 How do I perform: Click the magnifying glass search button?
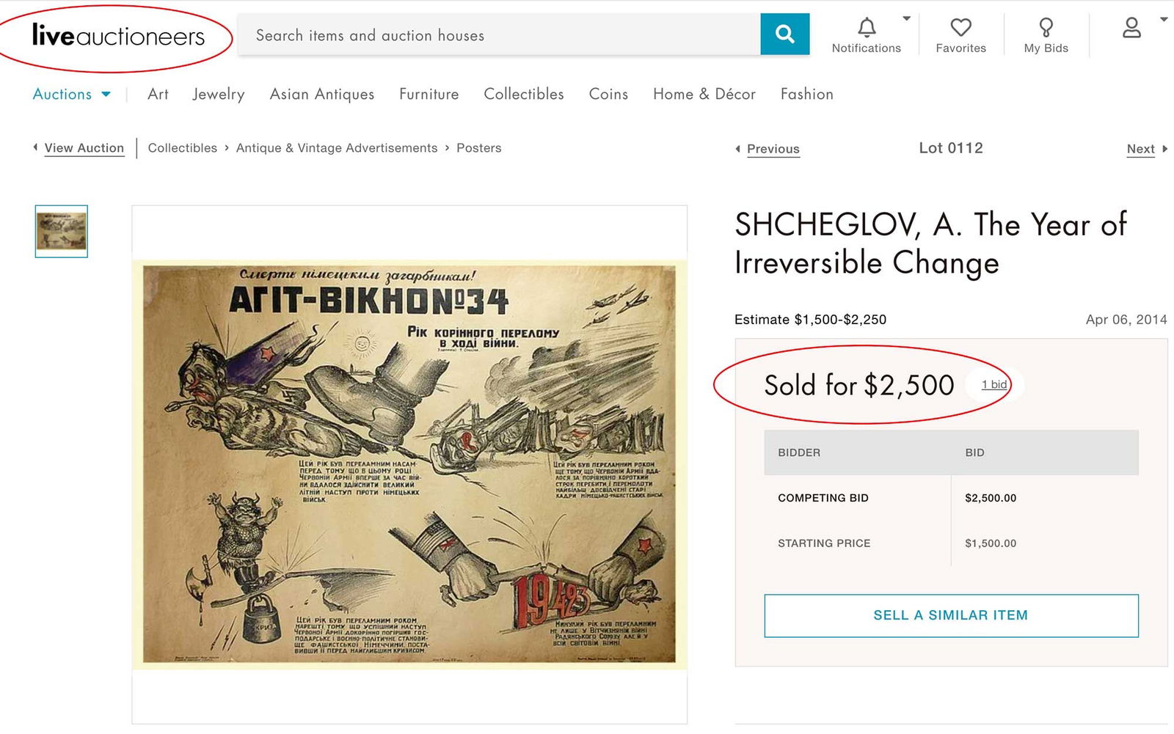[x=784, y=34]
